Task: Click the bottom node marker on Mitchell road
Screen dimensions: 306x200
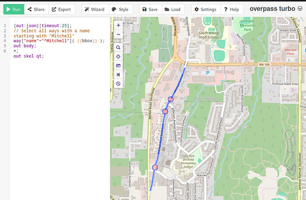Action: [155, 167]
